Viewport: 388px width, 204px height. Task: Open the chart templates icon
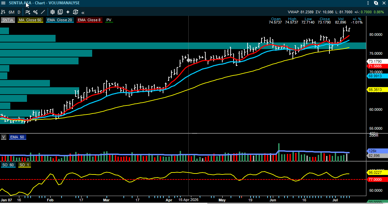click(x=60, y=12)
